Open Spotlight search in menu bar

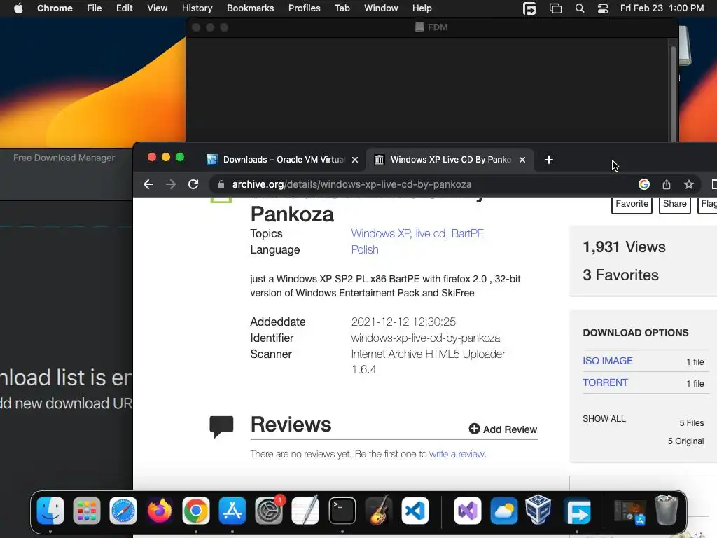[579, 8]
